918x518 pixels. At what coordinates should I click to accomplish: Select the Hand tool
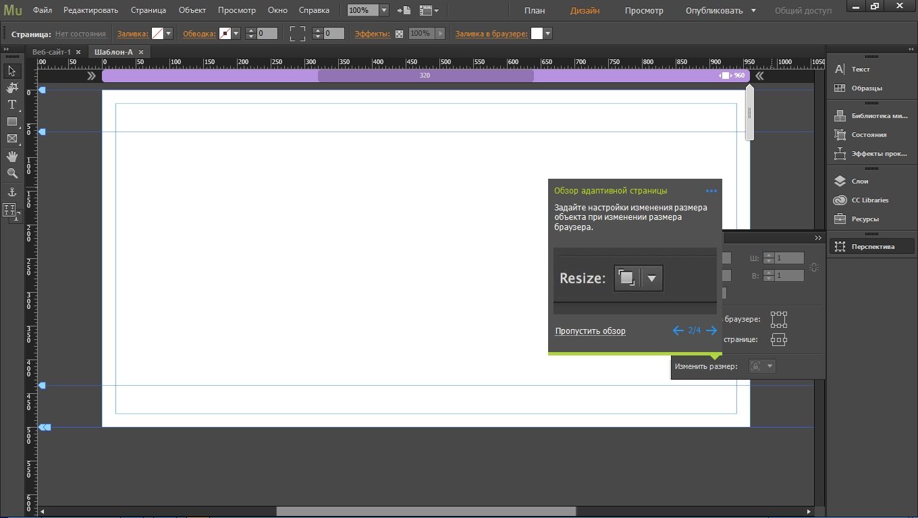(x=12, y=156)
